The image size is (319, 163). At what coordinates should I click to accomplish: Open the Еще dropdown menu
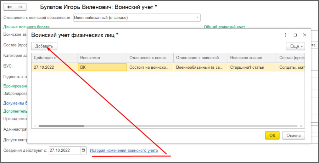[295, 46]
